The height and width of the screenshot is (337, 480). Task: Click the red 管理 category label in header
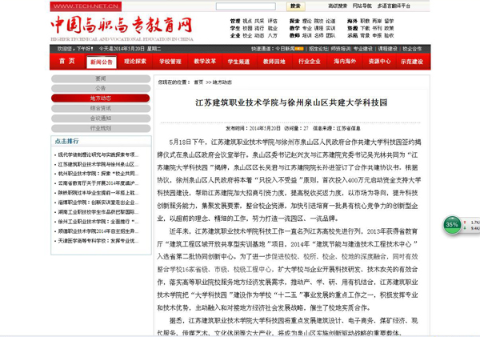click(x=234, y=21)
